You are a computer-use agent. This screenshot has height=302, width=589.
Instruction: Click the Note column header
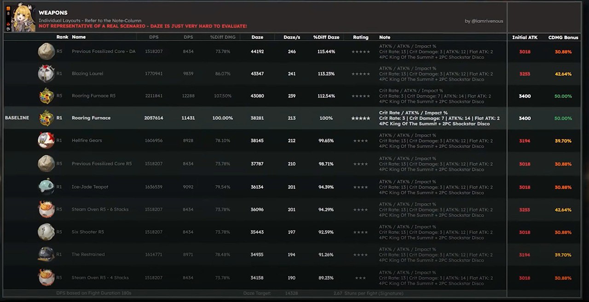pyautogui.click(x=385, y=37)
